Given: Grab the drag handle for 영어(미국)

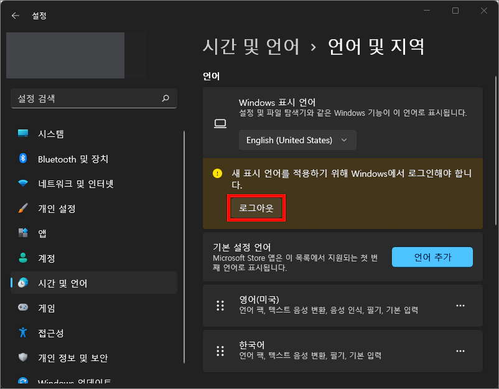Looking at the screenshot, I should 220,306.
